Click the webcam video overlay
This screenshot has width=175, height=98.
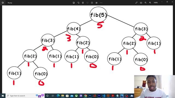pyautogui.click(x=154, y=87)
